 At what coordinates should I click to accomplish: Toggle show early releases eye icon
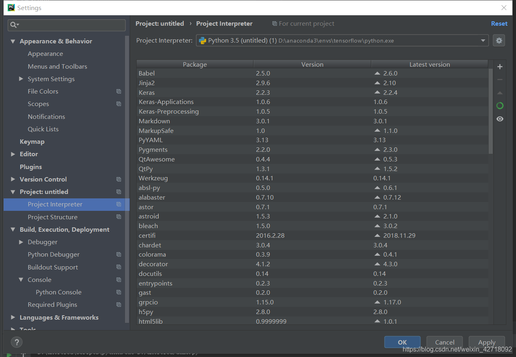[500, 119]
